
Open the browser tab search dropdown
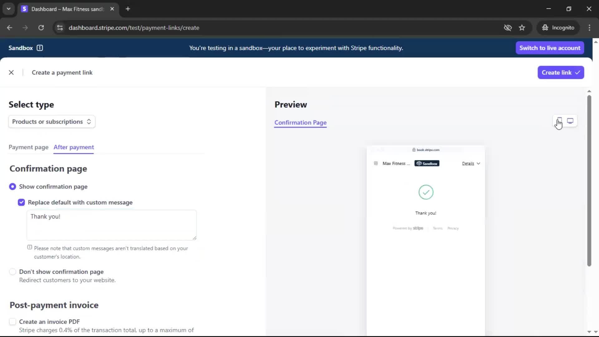tap(8, 9)
